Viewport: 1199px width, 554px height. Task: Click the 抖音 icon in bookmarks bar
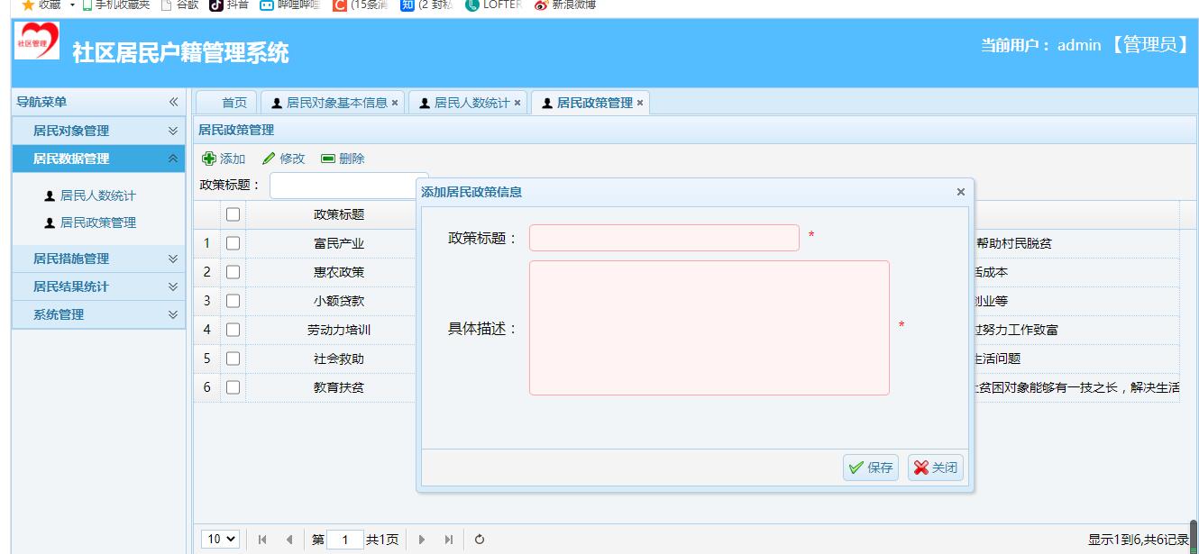[215, 6]
